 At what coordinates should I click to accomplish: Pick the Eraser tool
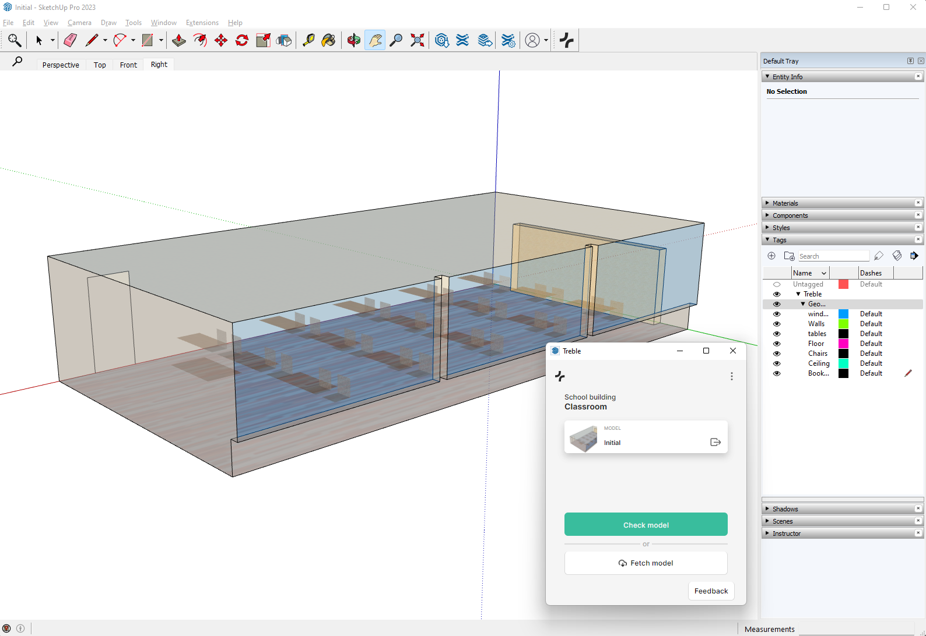(x=71, y=40)
